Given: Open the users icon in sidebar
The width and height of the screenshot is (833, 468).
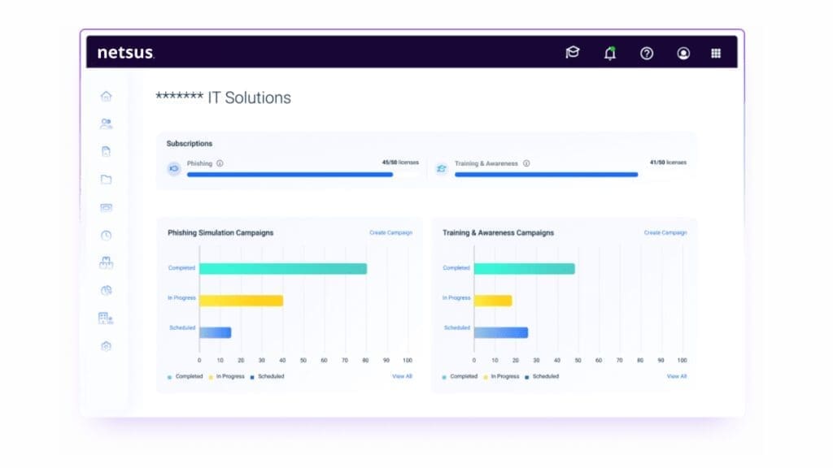Looking at the screenshot, I should (107, 123).
